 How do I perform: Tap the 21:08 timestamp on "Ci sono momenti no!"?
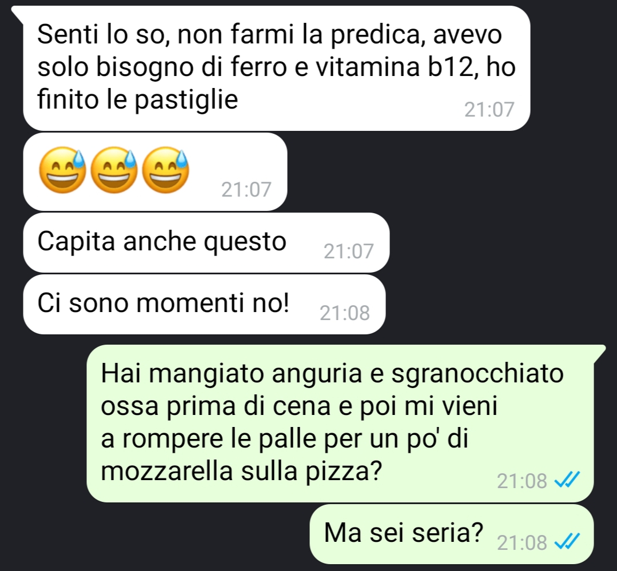(x=345, y=313)
